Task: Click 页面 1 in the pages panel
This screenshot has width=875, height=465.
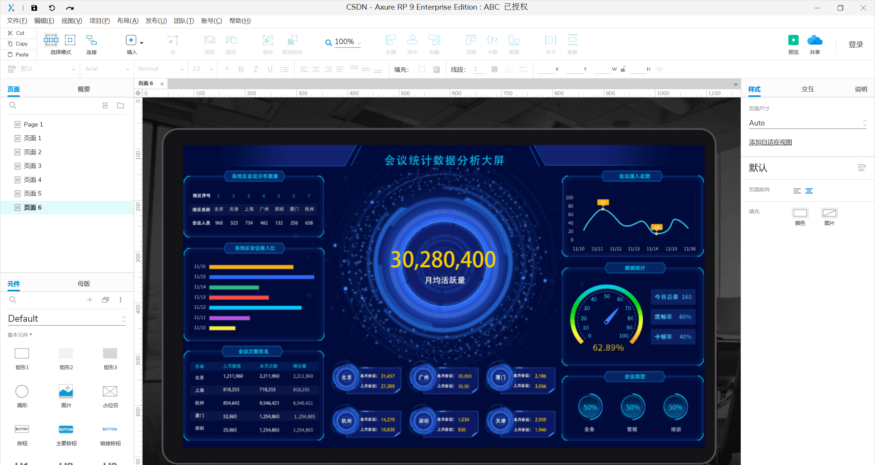Action: coord(33,138)
